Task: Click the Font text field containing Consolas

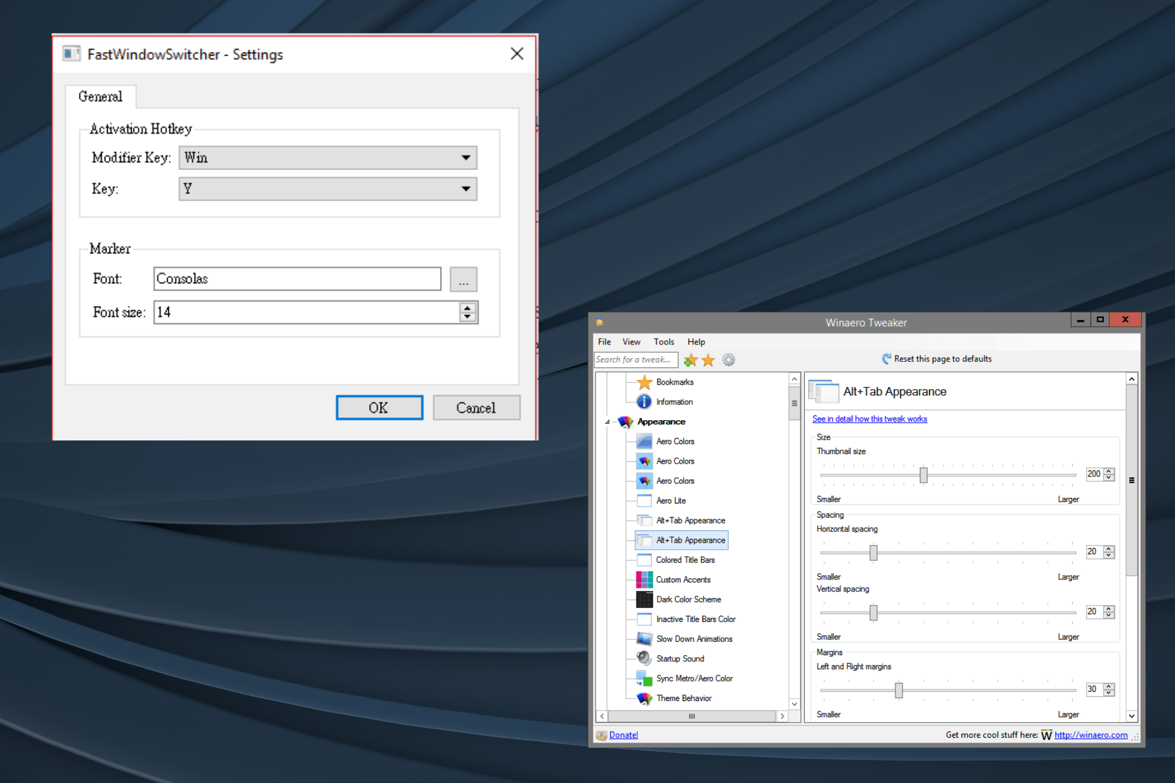Action: (297, 279)
